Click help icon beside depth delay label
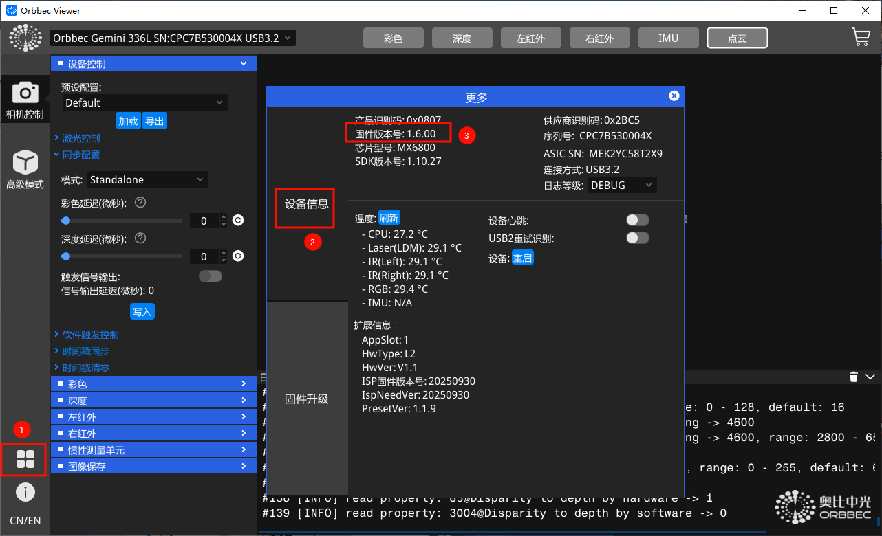This screenshot has width=882, height=536. [140, 238]
